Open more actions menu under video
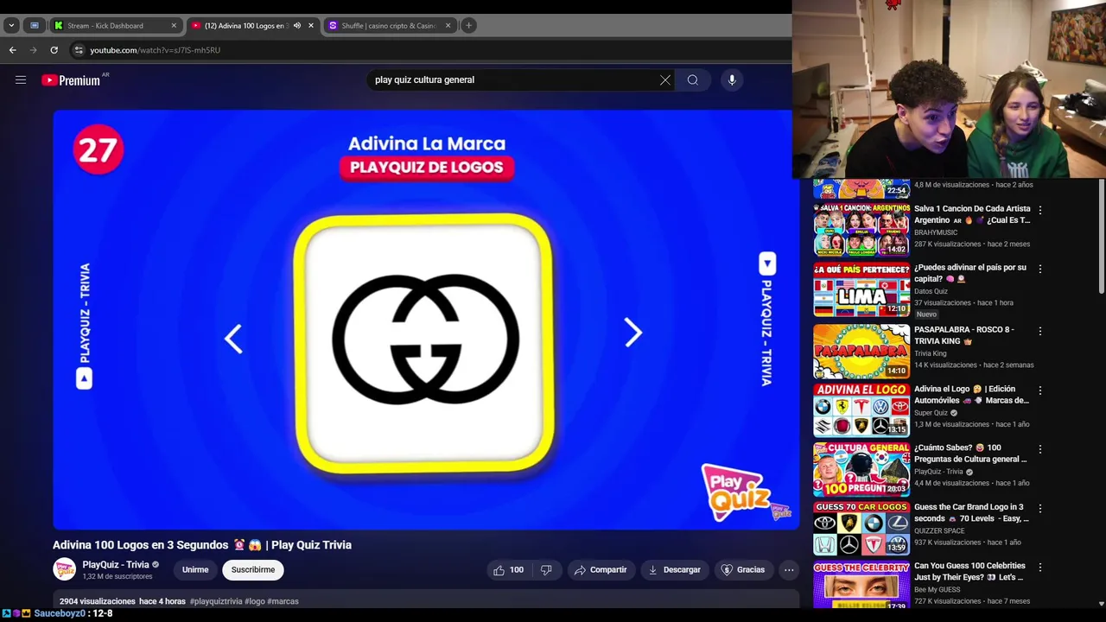Screen dimensions: 1106x622 (789, 569)
